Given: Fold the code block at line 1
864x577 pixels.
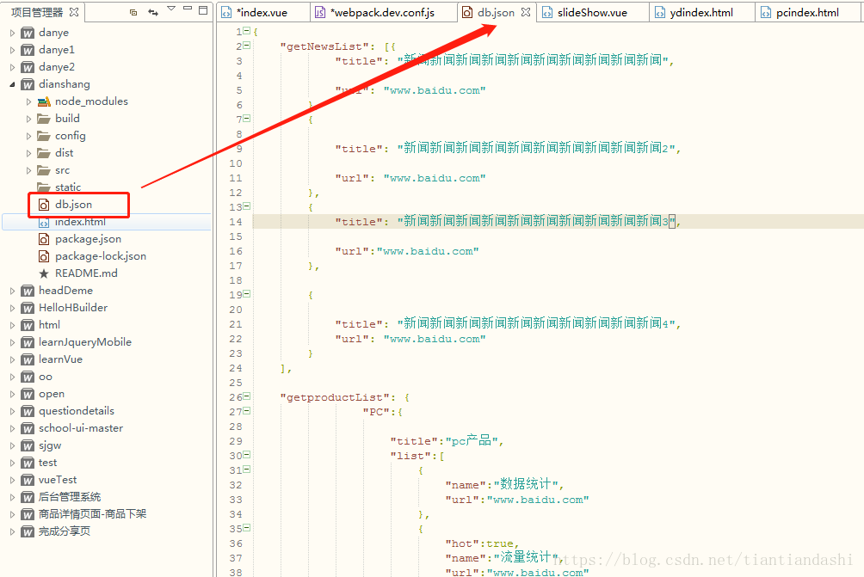Looking at the screenshot, I should coord(246,31).
